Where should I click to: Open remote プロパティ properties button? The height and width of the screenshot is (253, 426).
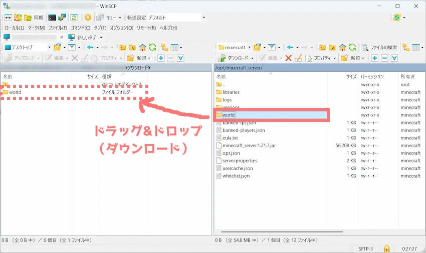point(318,58)
